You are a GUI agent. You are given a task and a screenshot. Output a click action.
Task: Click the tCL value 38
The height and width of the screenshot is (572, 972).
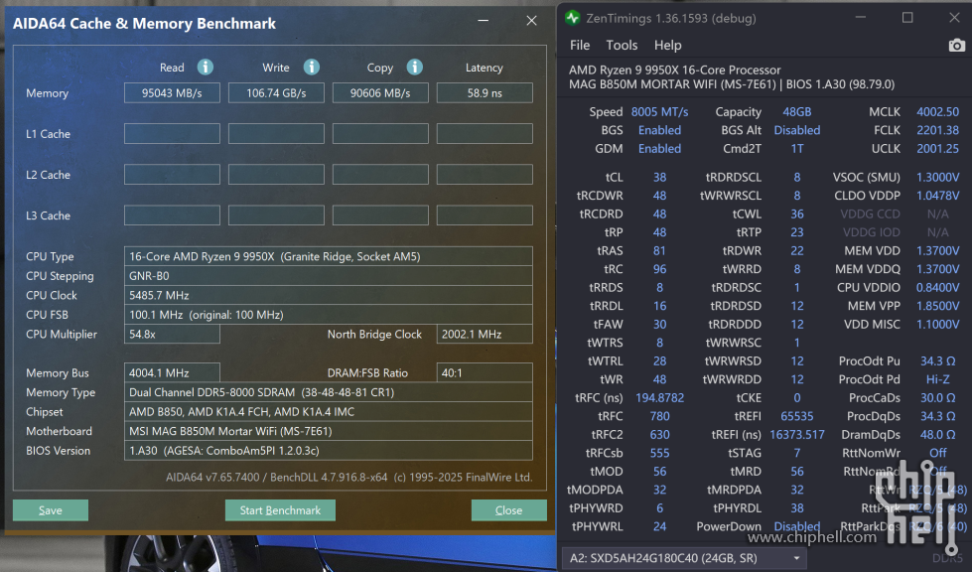pos(659,177)
